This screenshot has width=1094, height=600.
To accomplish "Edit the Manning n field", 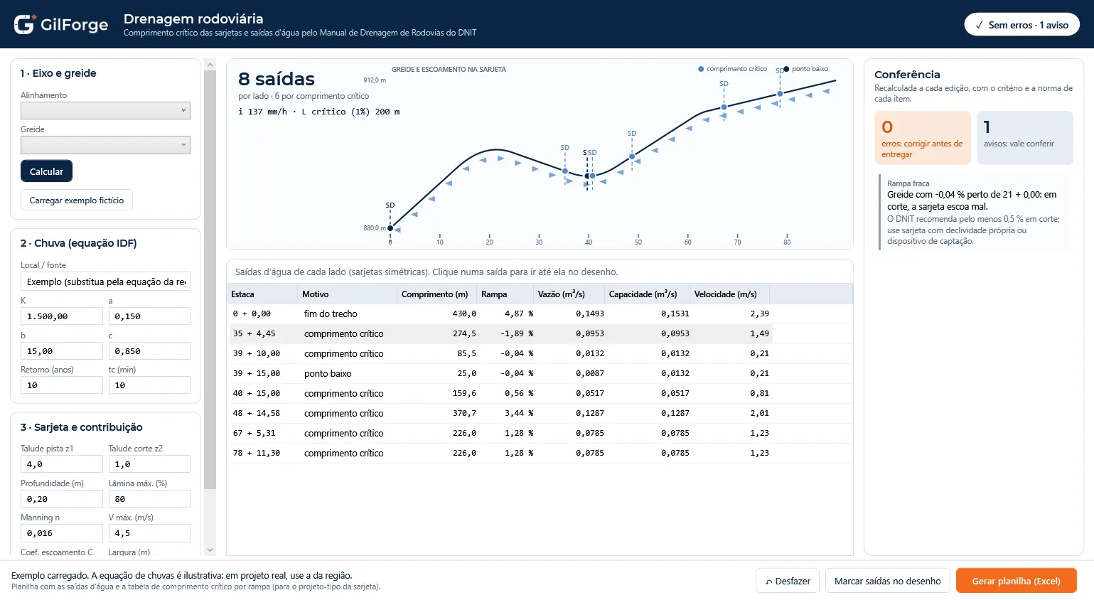I will (x=62, y=533).
